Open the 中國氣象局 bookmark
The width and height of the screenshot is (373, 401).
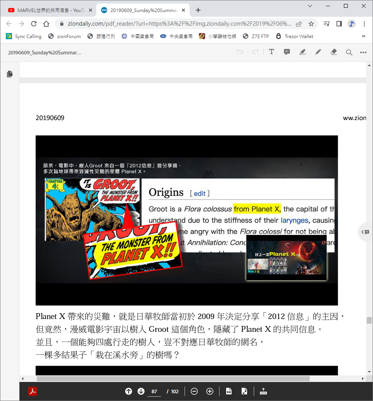point(138,36)
